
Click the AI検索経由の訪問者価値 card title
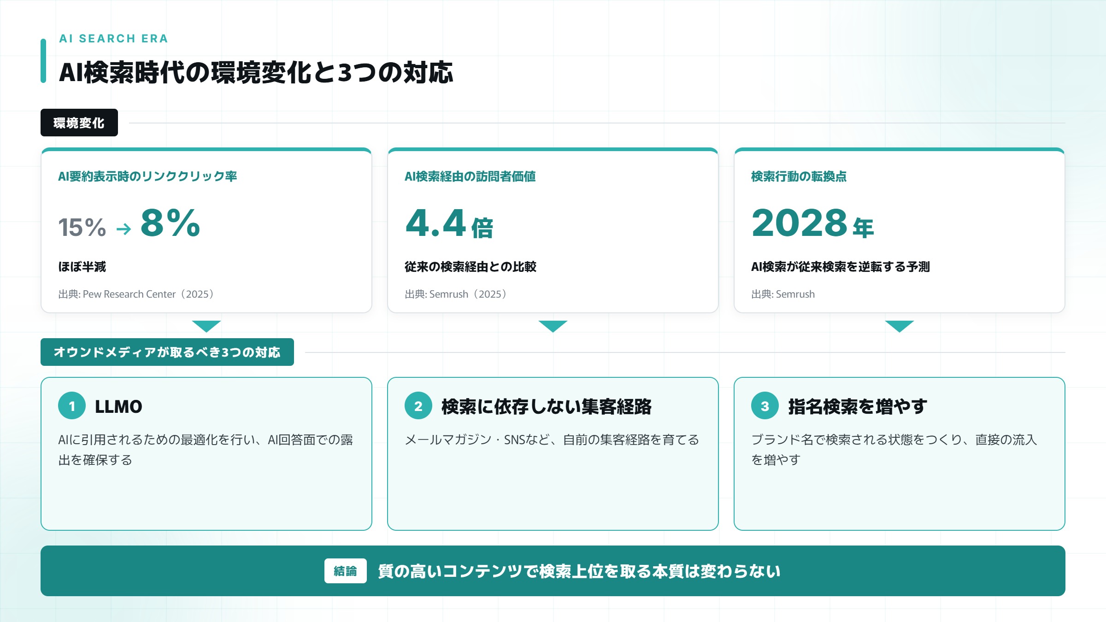point(470,176)
